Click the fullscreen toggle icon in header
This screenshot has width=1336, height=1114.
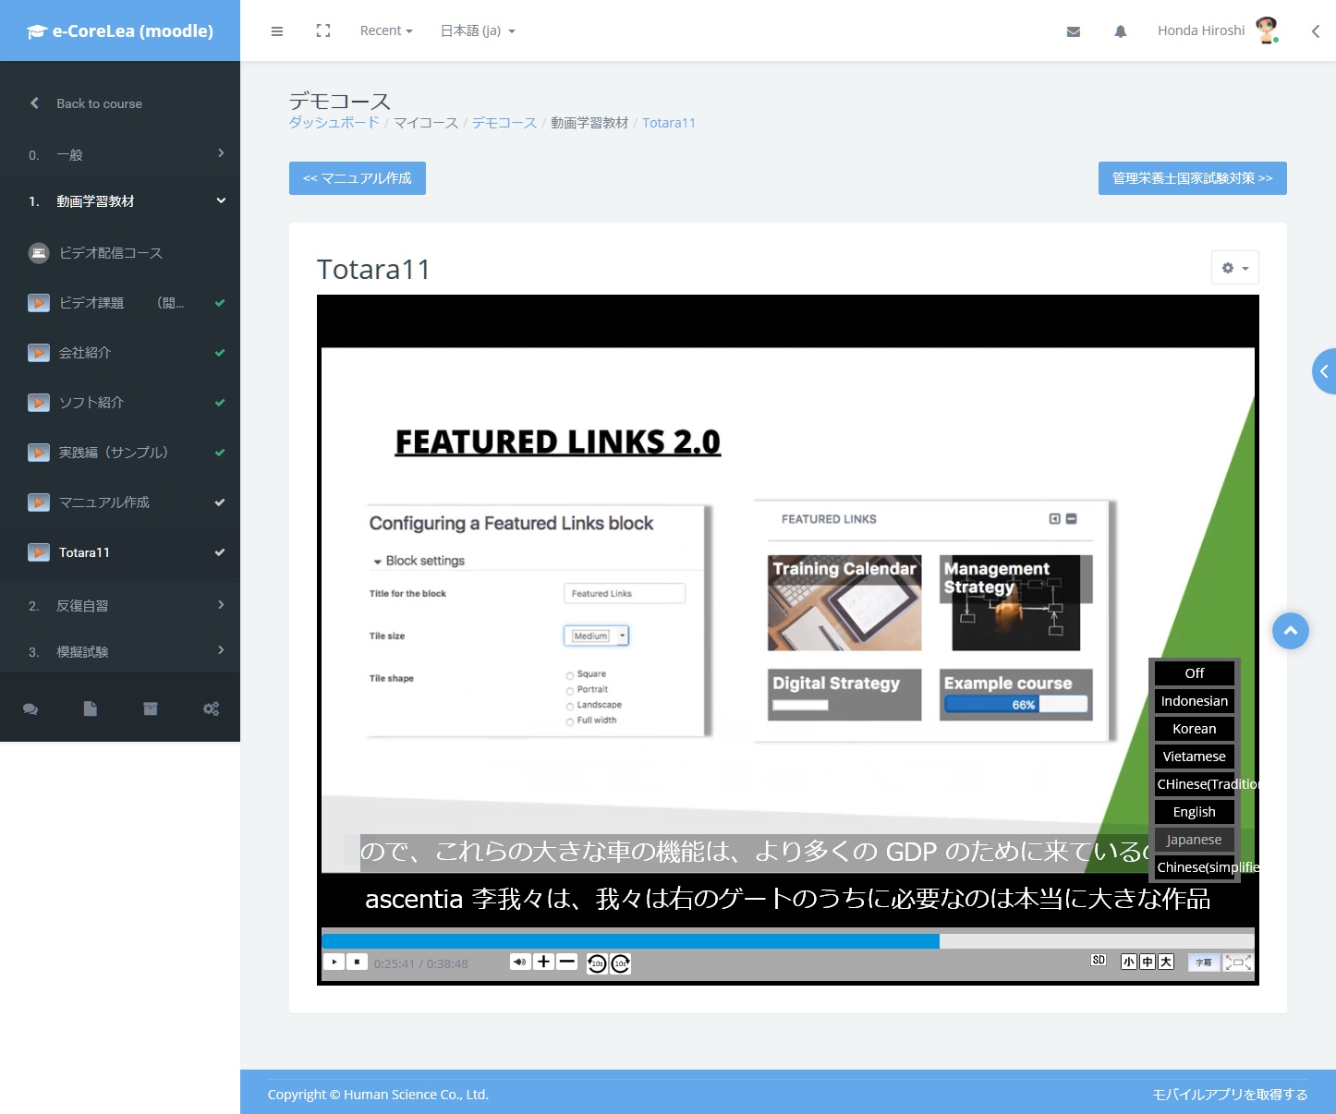point(322,30)
